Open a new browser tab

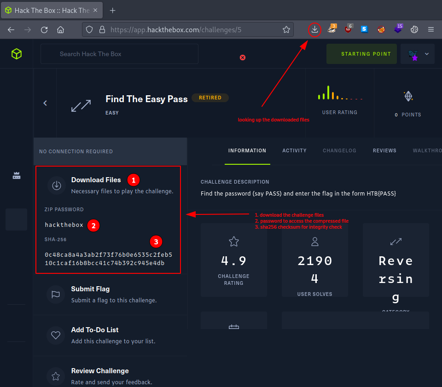point(113,10)
